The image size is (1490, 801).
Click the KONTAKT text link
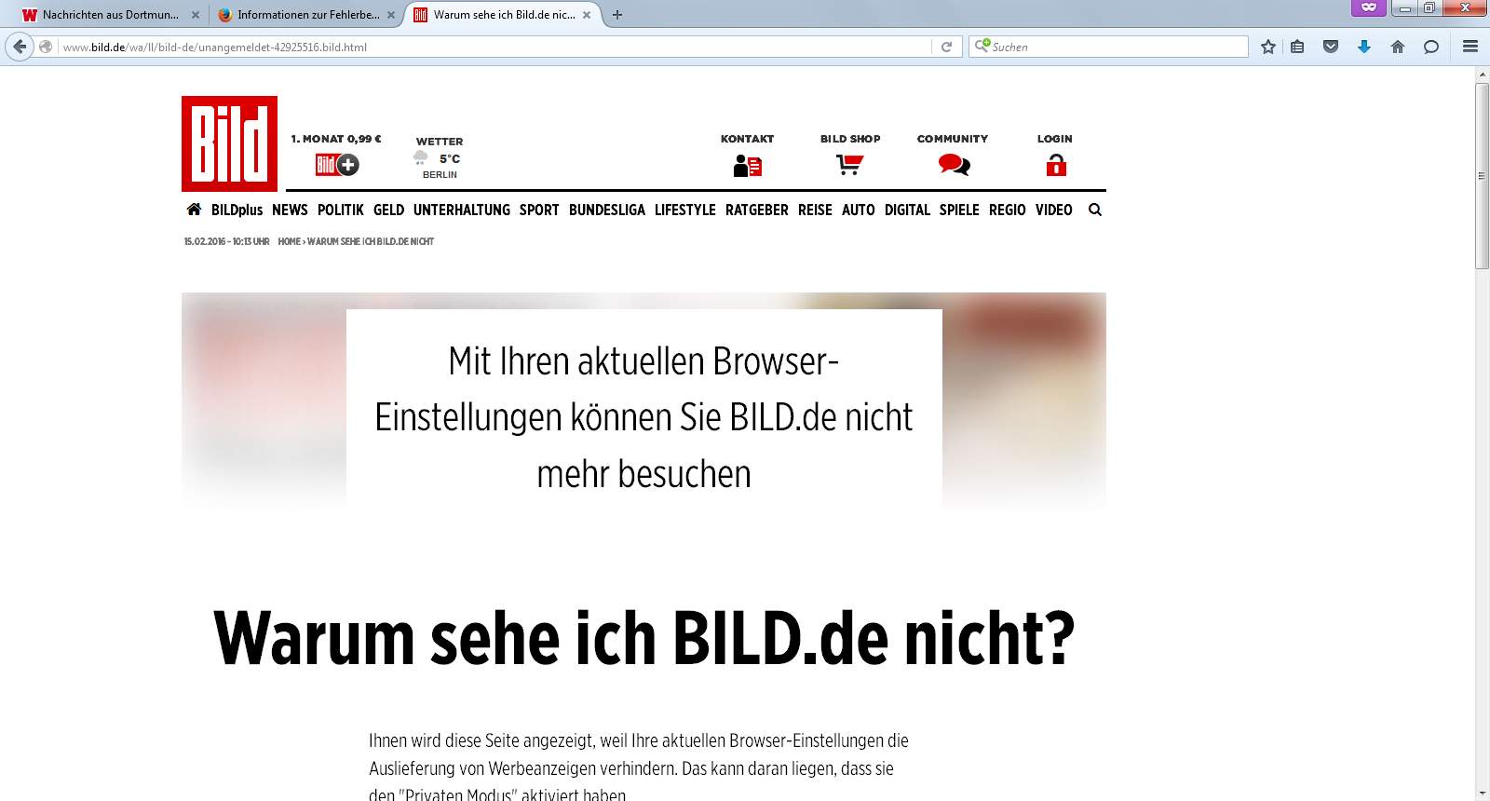tap(748, 139)
